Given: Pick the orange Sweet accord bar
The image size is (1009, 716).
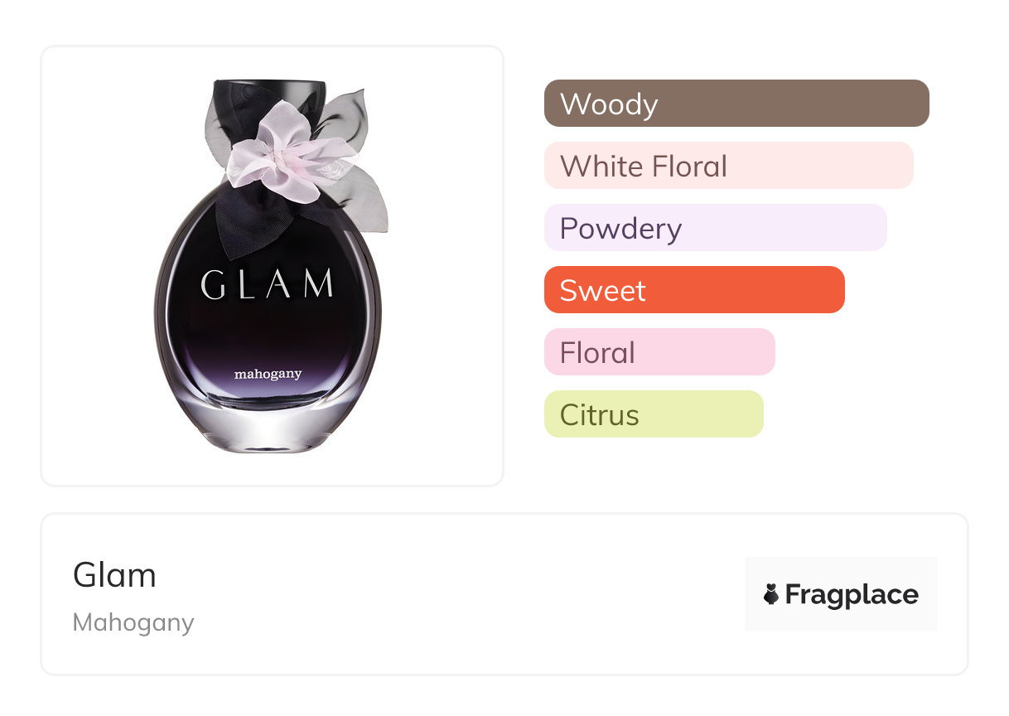Looking at the screenshot, I should [693, 290].
